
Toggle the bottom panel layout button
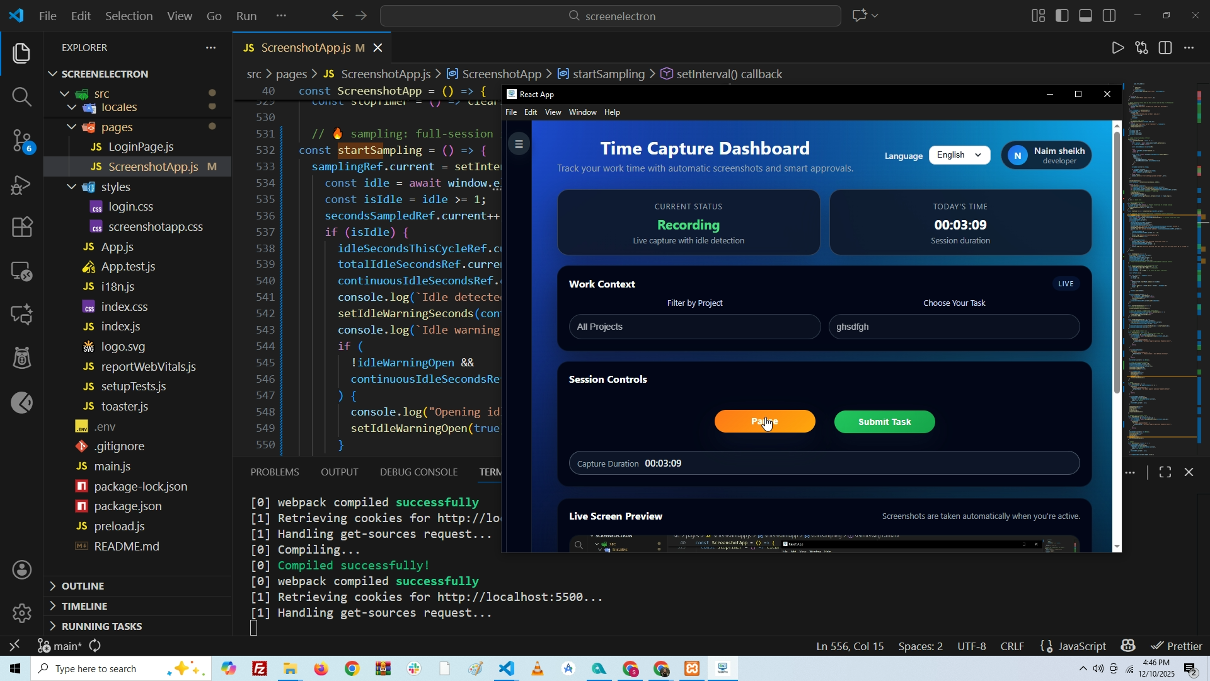(x=1085, y=16)
